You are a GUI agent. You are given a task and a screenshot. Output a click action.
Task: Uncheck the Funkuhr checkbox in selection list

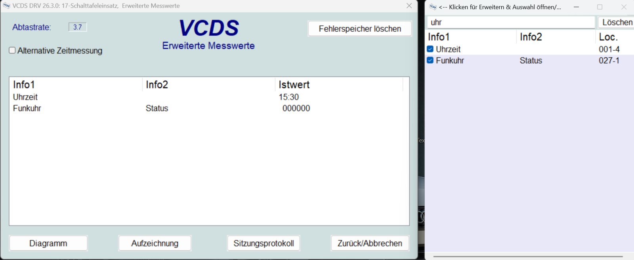click(x=430, y=60)
